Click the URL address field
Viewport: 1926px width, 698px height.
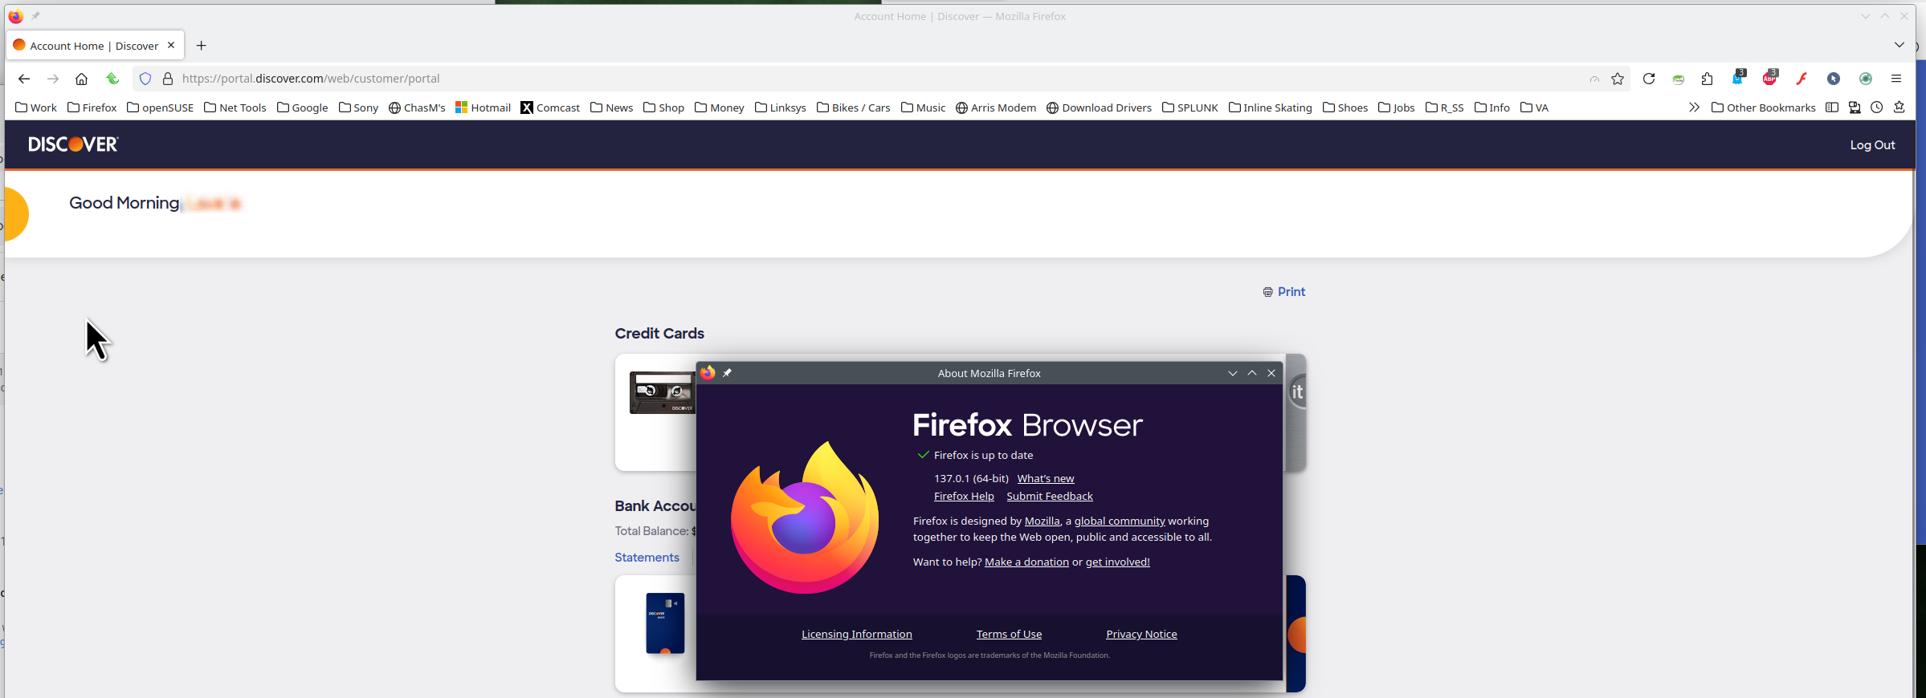coord(879,79)
